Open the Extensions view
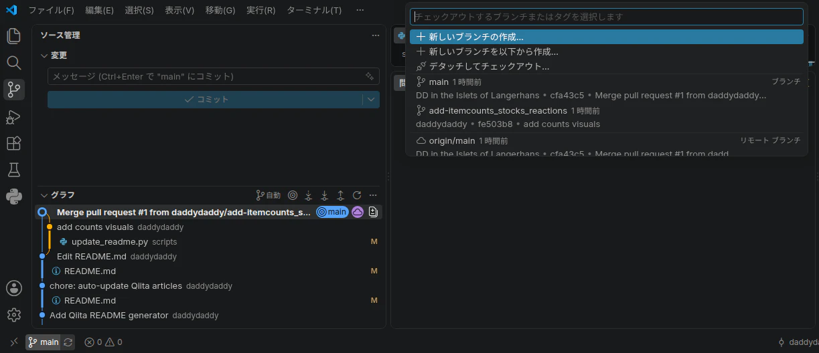 [x=14, y=143]
